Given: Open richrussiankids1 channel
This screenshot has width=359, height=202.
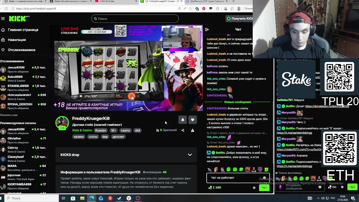Looking at the screenshot, I should 23,97.
